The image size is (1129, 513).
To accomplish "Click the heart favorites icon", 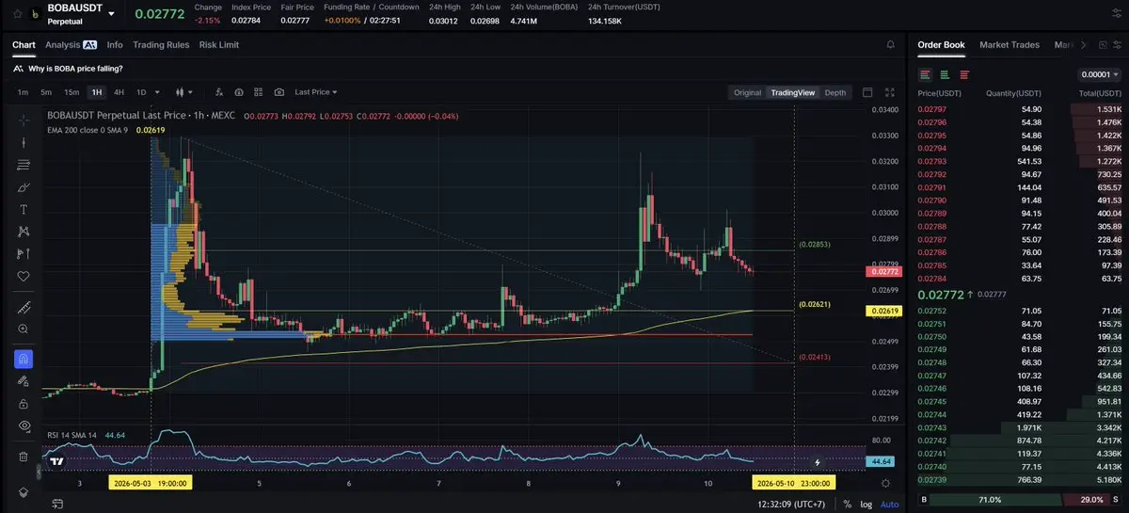I will (x=24, y=277).
